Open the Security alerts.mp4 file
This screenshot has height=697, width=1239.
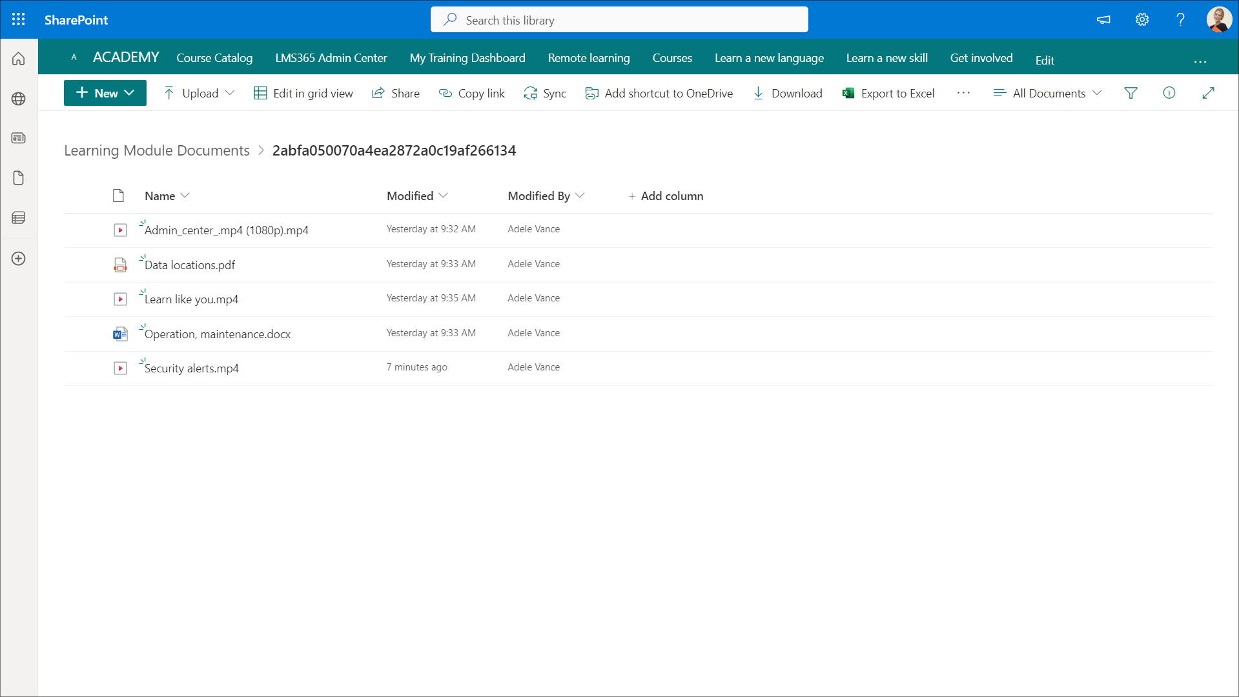pyautogui.click(x=192, y=368)
